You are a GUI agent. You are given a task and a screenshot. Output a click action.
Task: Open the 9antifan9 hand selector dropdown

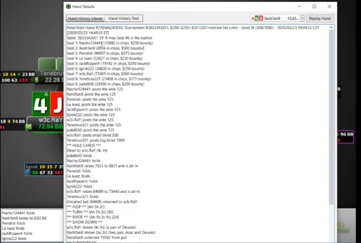[277, 18]
